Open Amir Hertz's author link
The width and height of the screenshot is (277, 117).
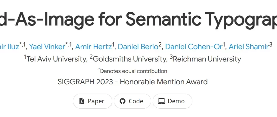click(x=93, y=47)
